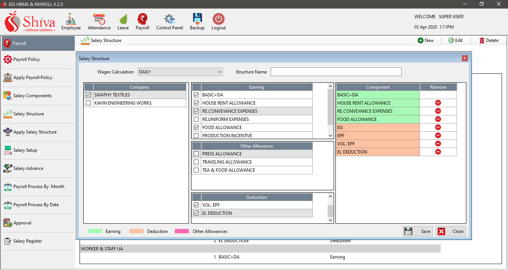Click the Backup floppy disk icon
The image size is (508, 270).
tap(197, 19)
